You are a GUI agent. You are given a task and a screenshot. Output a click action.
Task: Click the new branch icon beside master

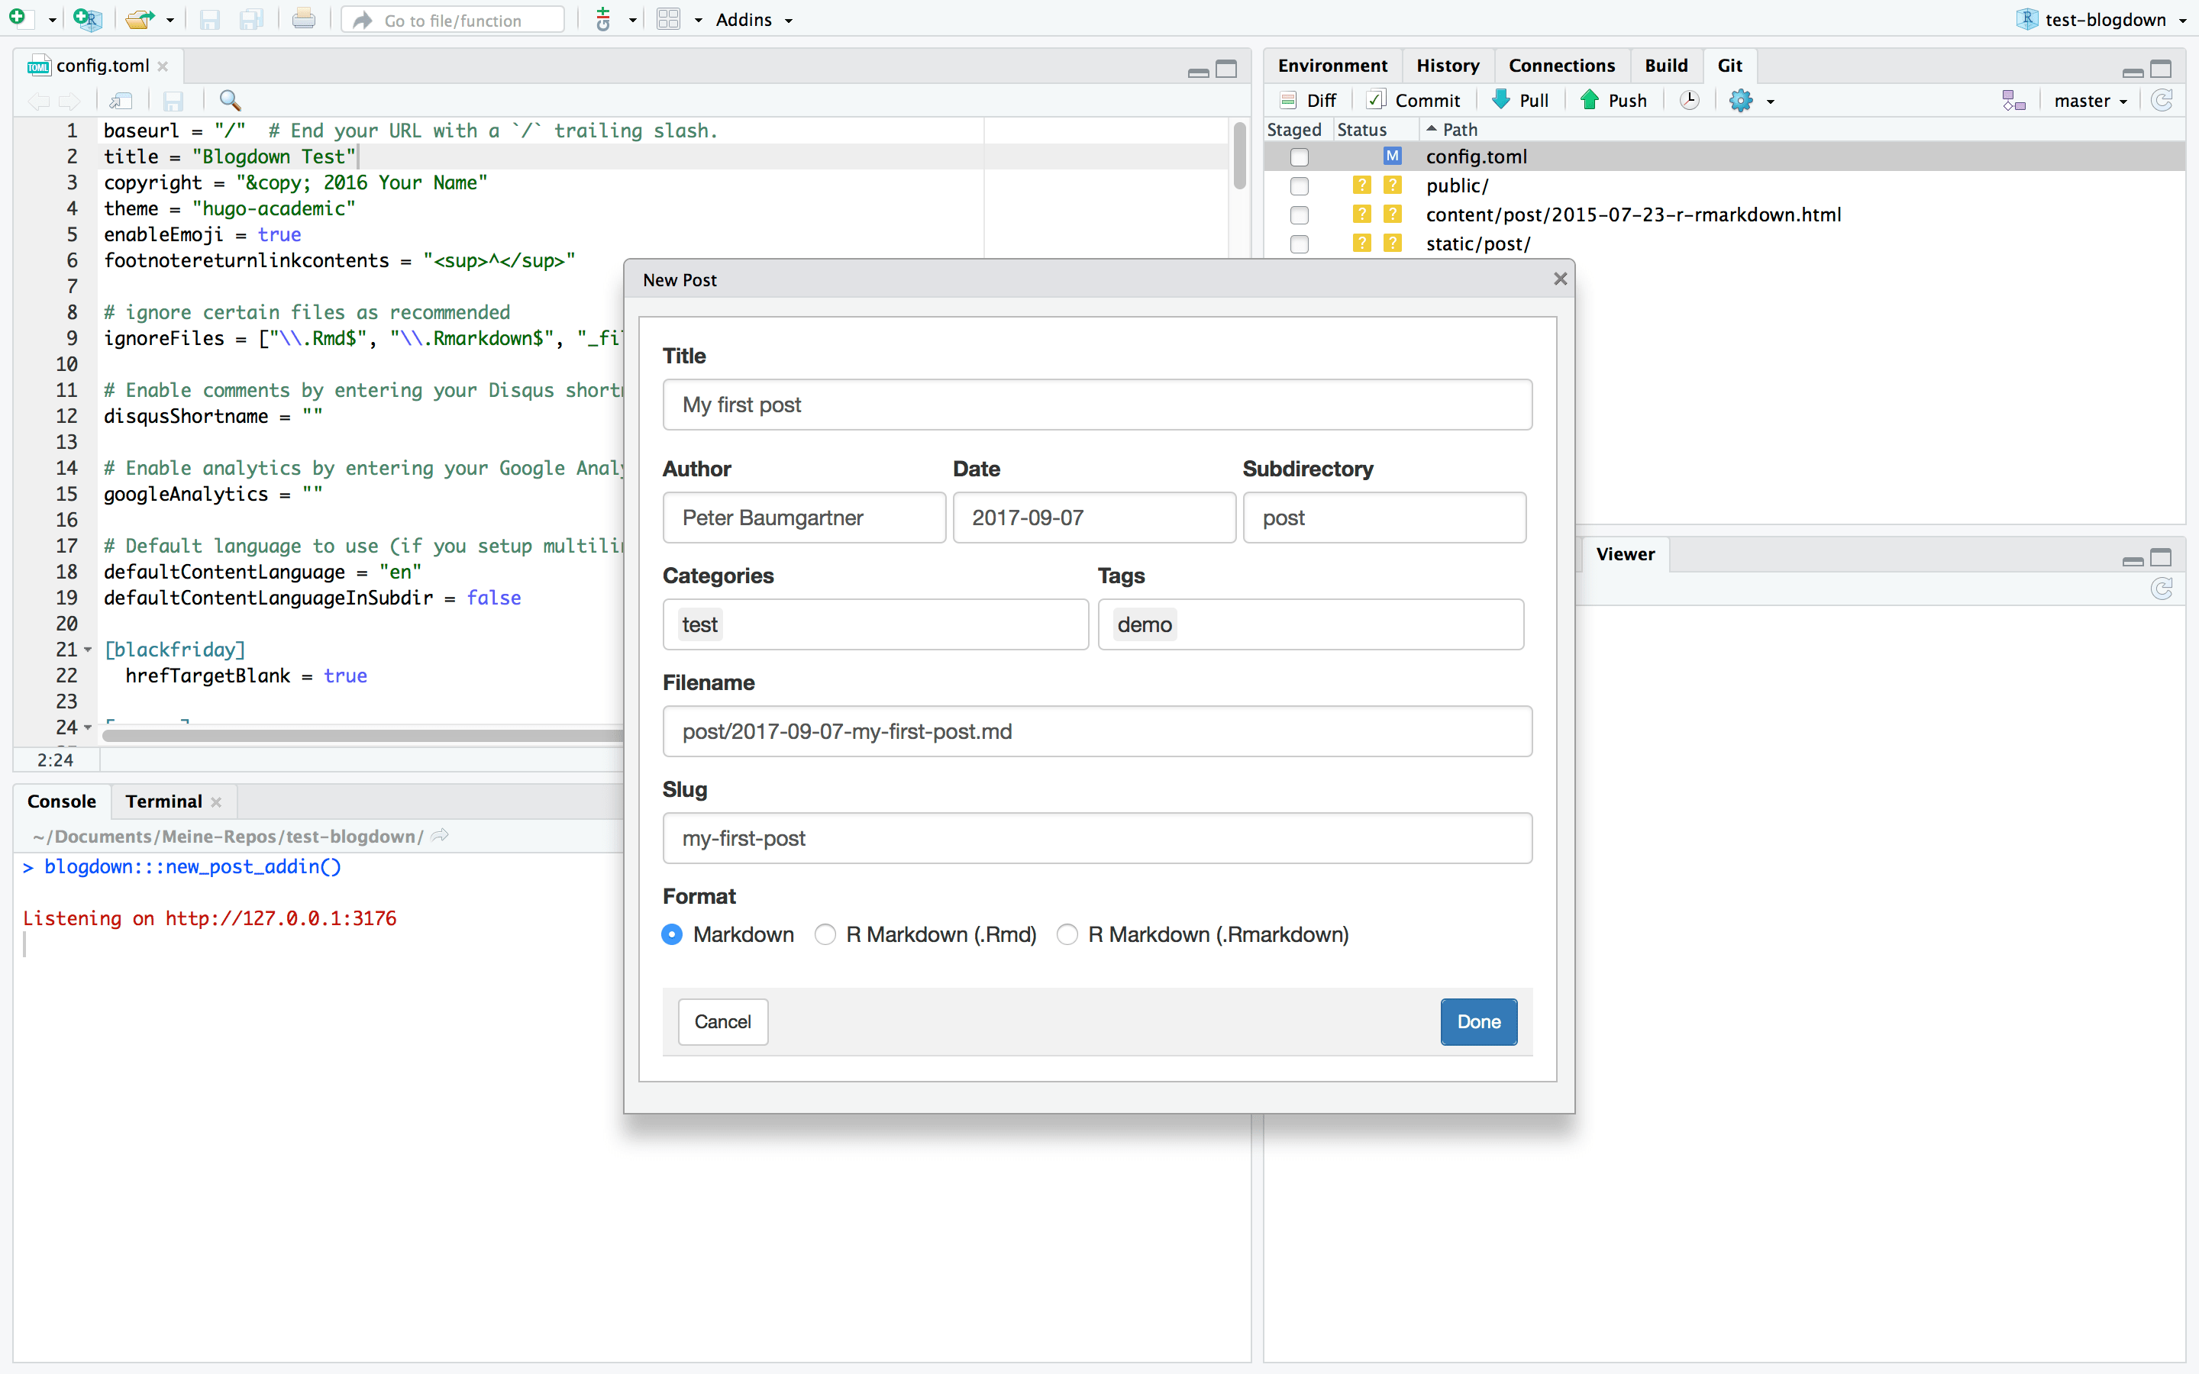[2013, 100]
